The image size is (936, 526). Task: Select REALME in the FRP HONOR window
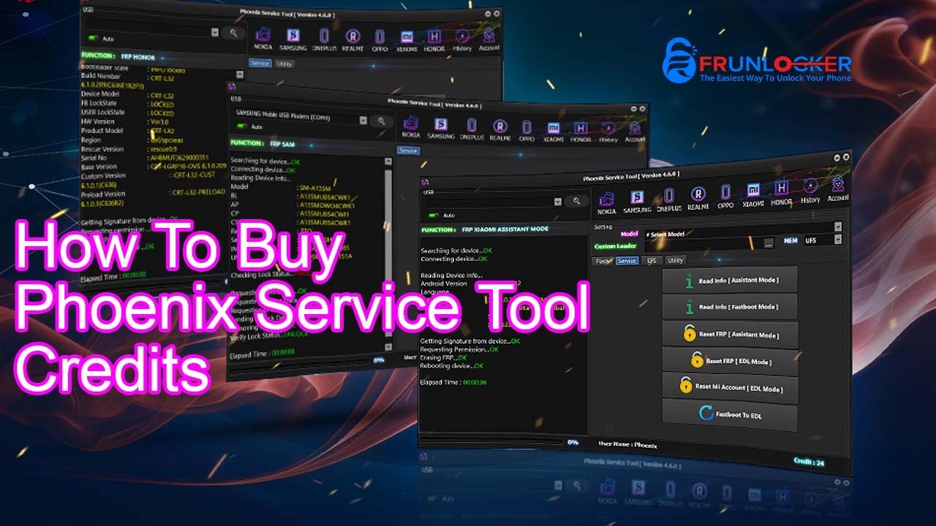pyautogui.click(x=352, y=39)
